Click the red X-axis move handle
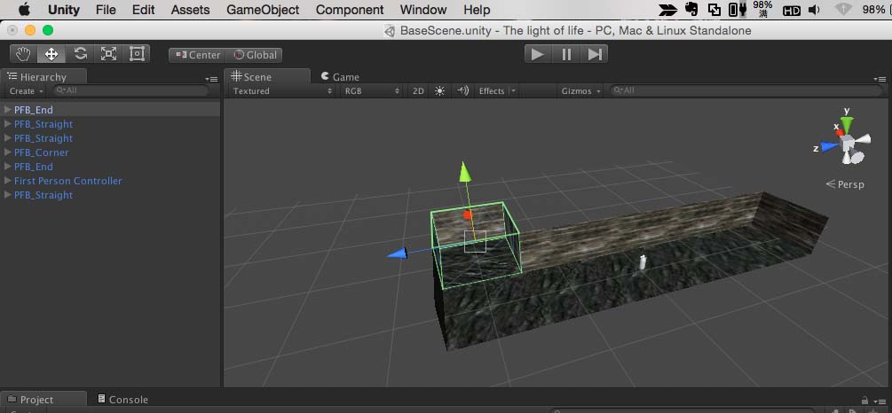 click(467, 214)
